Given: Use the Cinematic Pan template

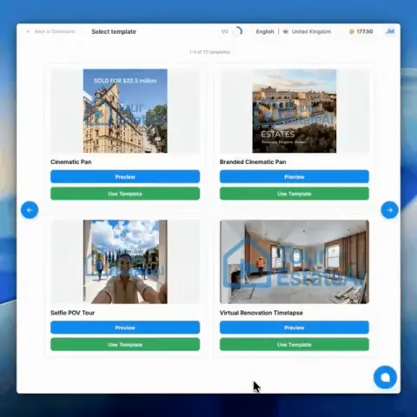Looking at the screenshot, I should [x=125, y=194].
